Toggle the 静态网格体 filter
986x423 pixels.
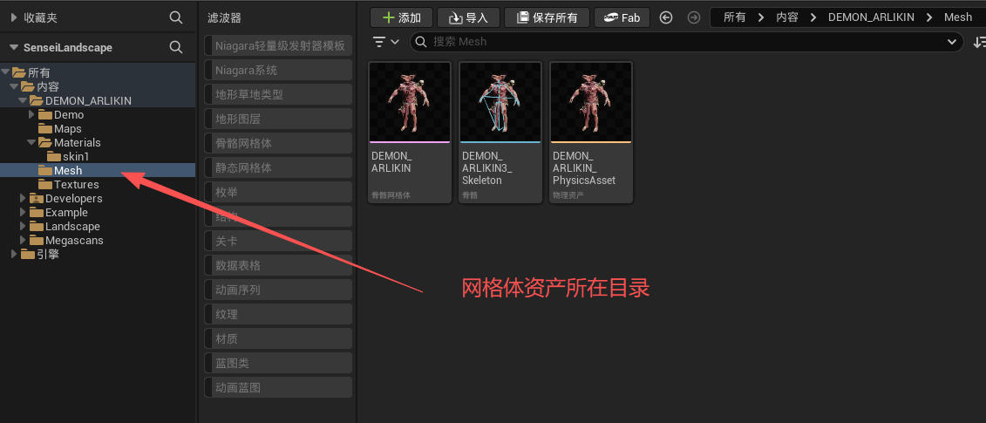point(279,167)
